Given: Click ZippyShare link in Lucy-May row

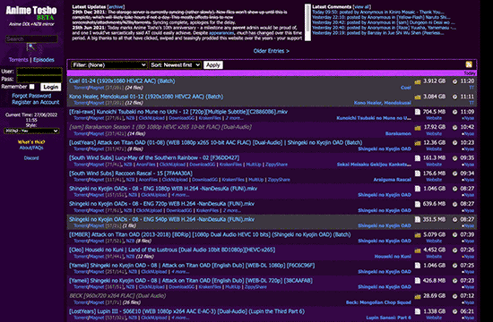Looking at the screenshot, I should click(x=276, y=165).
